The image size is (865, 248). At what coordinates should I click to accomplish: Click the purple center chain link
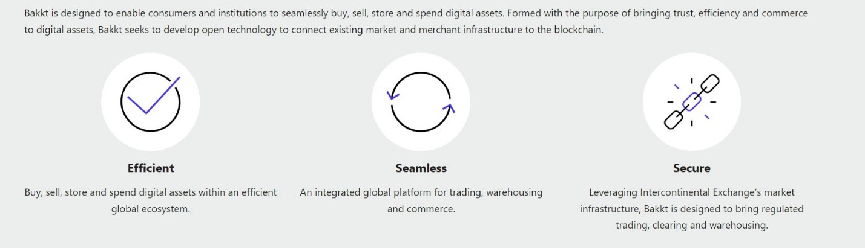[x=691, y=101]
